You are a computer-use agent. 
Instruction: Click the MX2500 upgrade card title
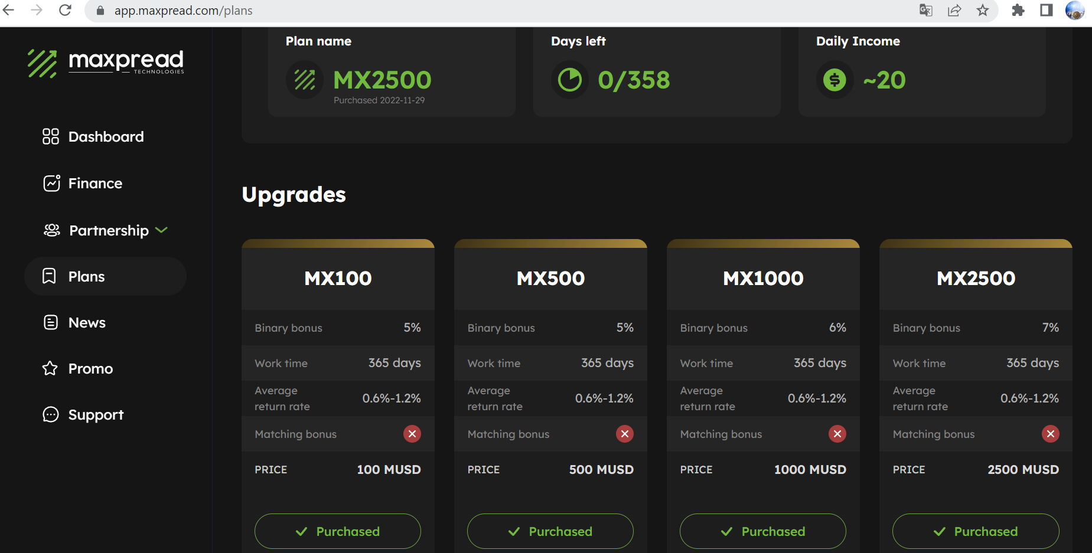pos(976,278)
